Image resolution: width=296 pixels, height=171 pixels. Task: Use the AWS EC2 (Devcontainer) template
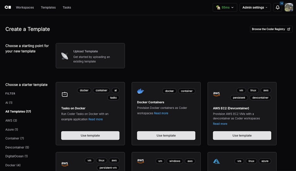point(242,135)
